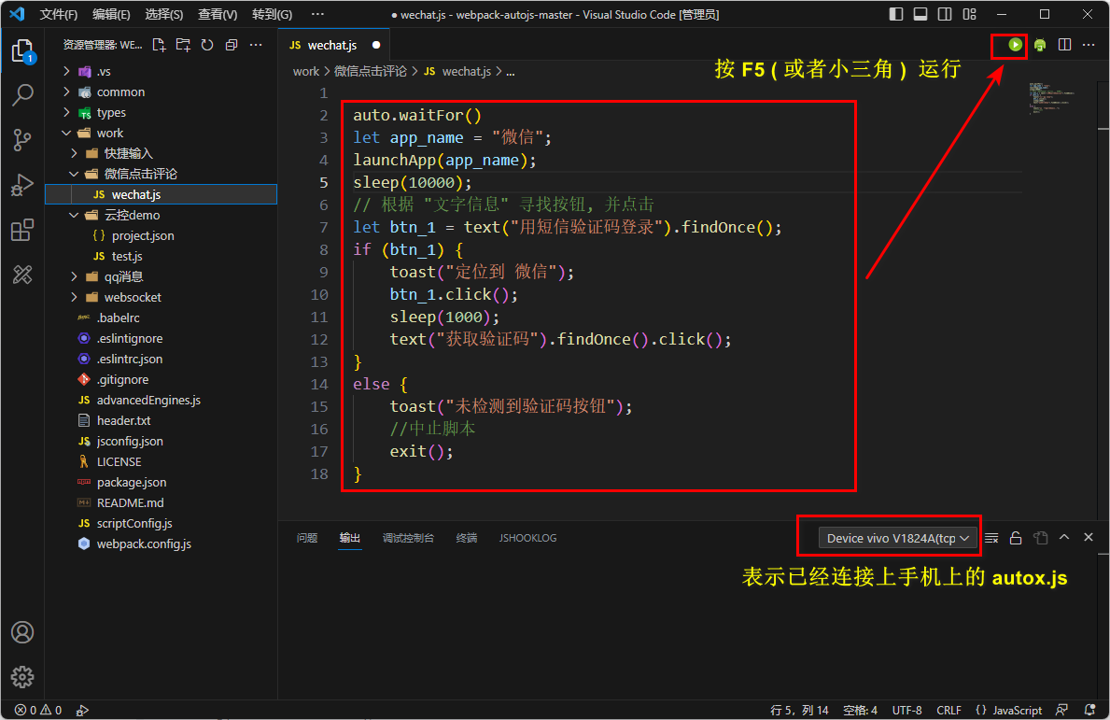Image resolution: width=1110 pixels, height=720 pixels.
Task: Switch to the 终端 panel tab
Action: click(467, 538)
